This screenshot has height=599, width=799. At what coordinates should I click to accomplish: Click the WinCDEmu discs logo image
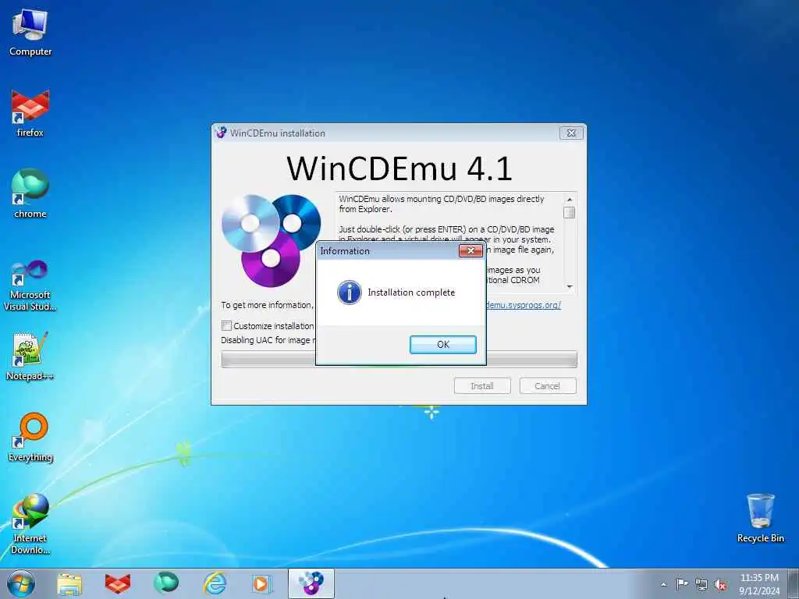272,240
